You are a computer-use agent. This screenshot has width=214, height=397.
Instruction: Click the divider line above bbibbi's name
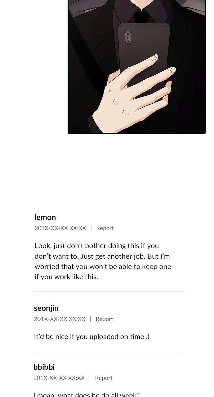coord(109,353)
